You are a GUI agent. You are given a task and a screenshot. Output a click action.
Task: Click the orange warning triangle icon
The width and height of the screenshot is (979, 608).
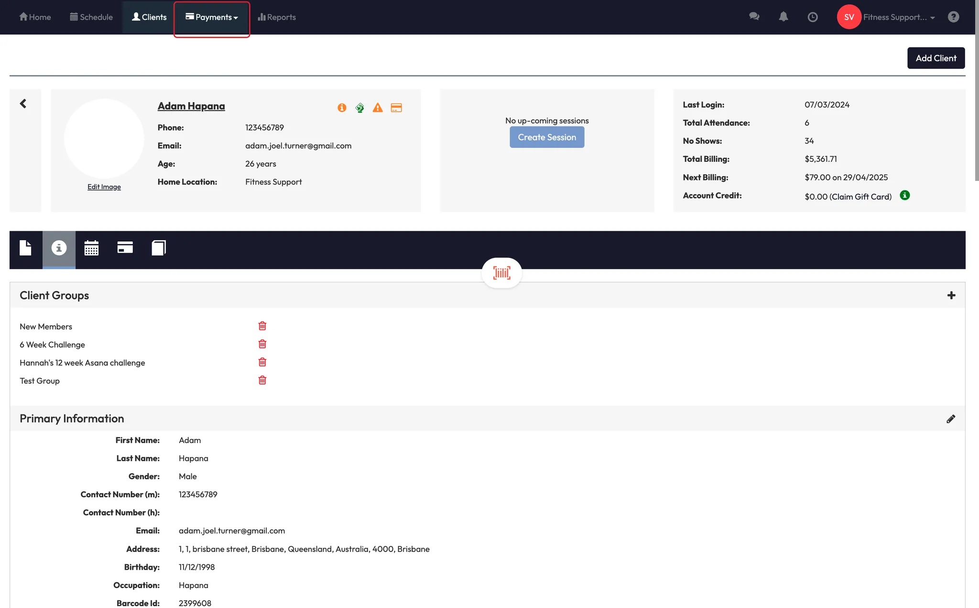click(x=378, y=107)
